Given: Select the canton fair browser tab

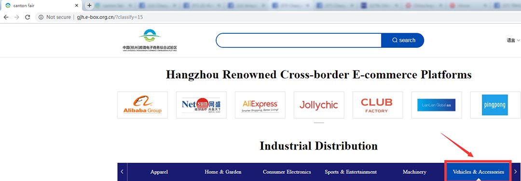Looking at the screenshot, I should pyautogui.click(x=41, y=6).
